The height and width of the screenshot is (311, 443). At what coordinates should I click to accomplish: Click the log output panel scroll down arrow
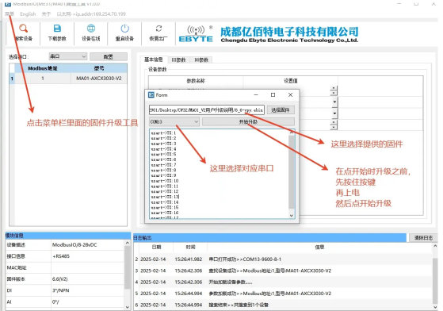pyautogui.click(x=435, y=307)
